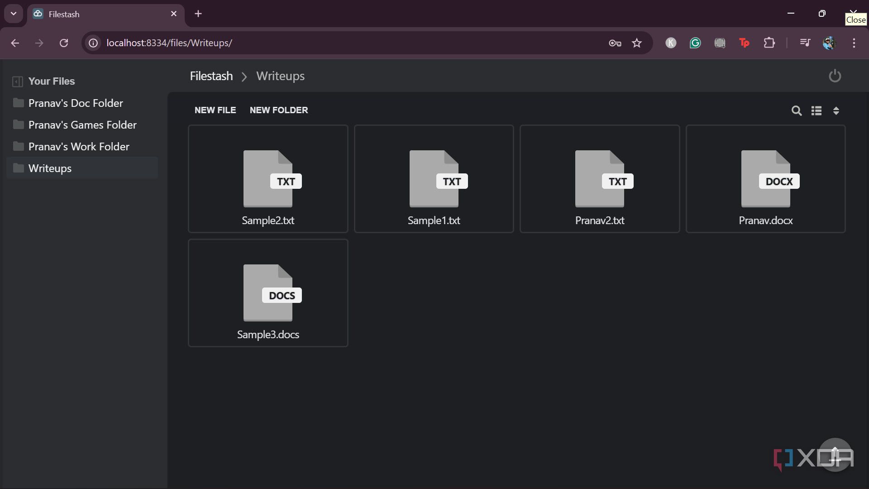Go to Filestash root breadcrumb

tap(211, 76)
